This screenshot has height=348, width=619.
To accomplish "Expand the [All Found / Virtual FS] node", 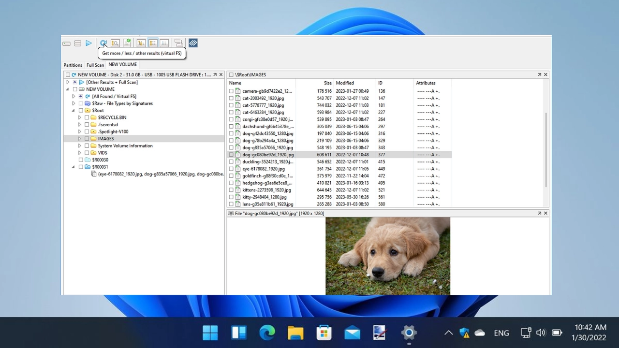I will tap(74, 96).
